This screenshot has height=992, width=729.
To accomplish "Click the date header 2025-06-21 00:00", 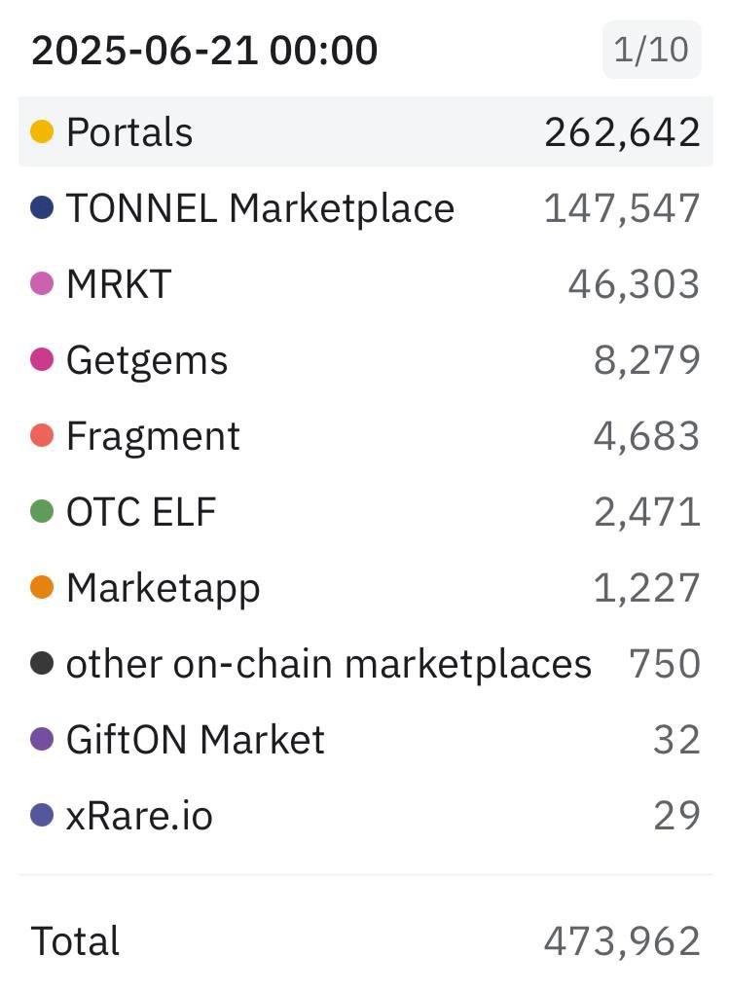I will click(204, 50).
